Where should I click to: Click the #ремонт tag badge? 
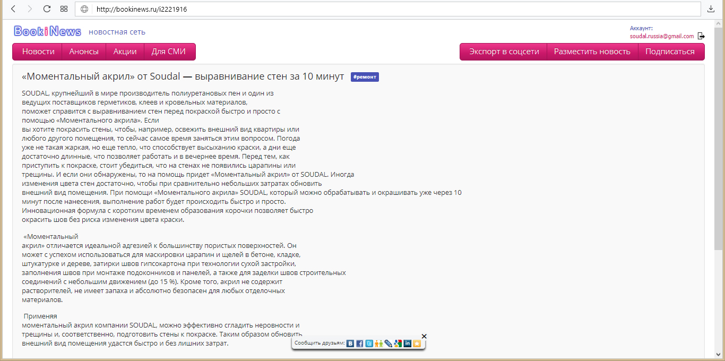365,77
